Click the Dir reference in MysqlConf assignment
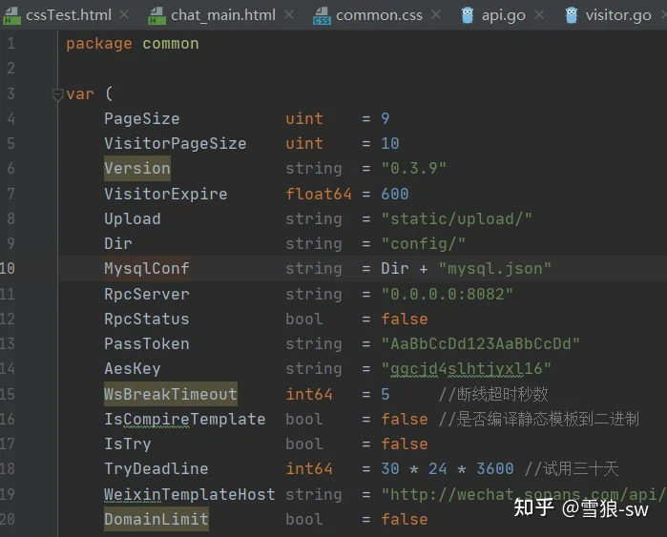The height and width of the screenshot is (537, 667). point(395,268)
